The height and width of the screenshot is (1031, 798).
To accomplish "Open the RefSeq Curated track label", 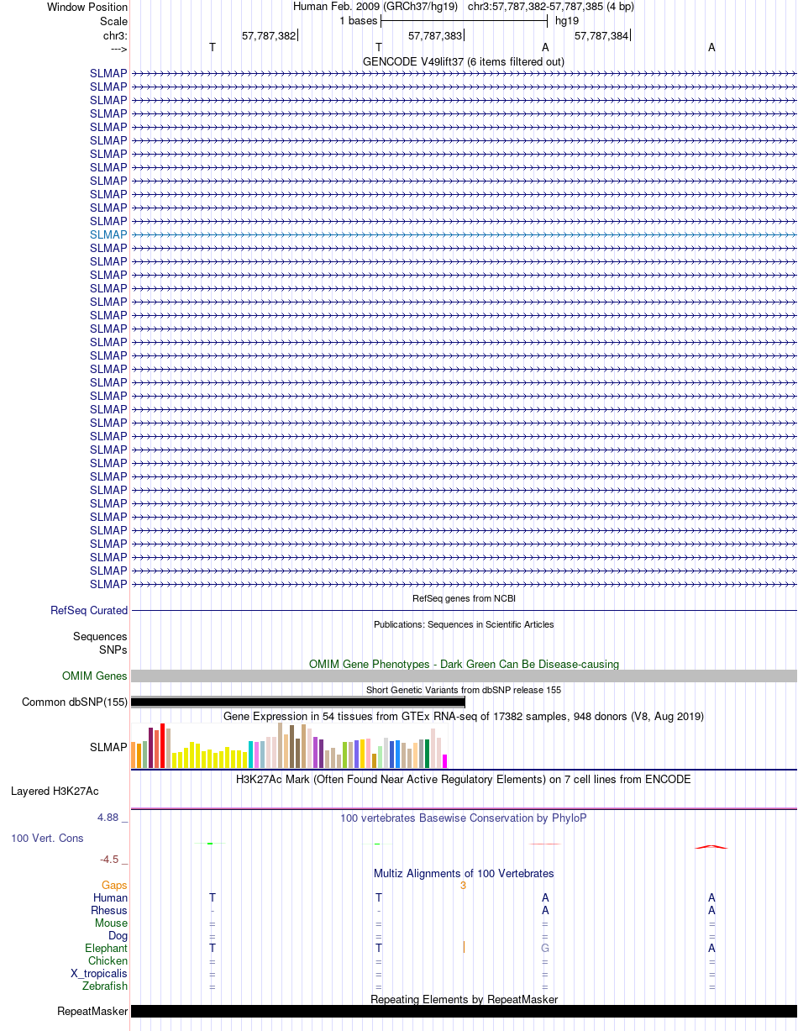I will pyautogui.click(x=89, y=611).
